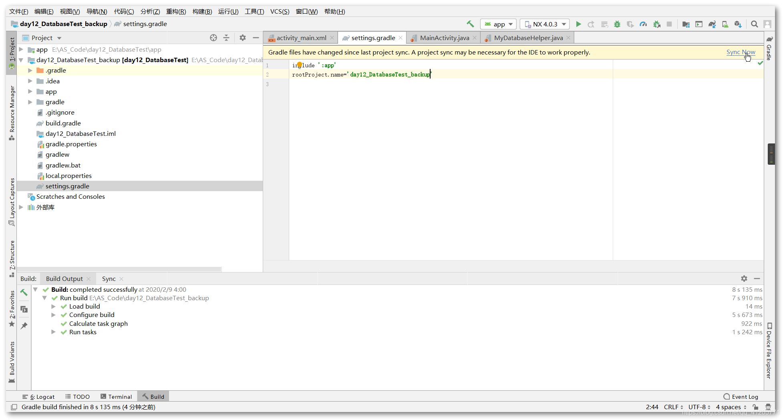The width and height of the screenshot is (783, 420).
Task: Open the Terminal tool window
Action: (116, 397)
